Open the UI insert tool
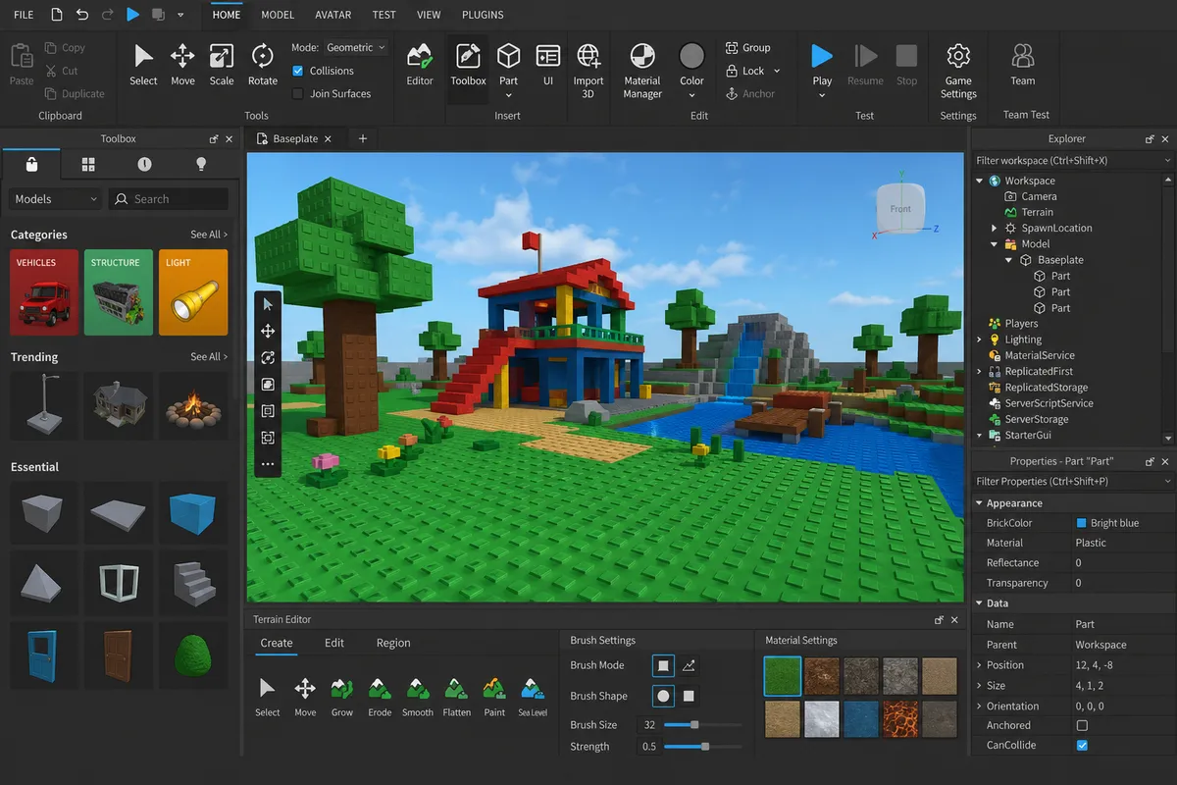1177x785 pixels. point(548,65)
